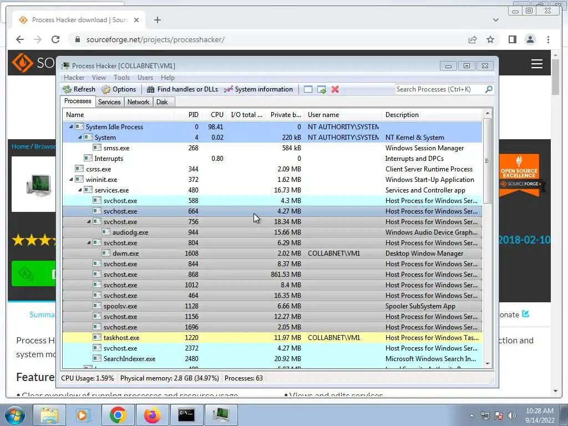Viewport: 568px width, 426px height.
Task: Sort by the Description column header
Action: point(432,115)
